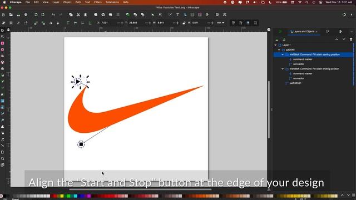The height and width of the screenshot is (200, 356).
Task: Delete selected layer with trash icon
Action: [351, 39]
